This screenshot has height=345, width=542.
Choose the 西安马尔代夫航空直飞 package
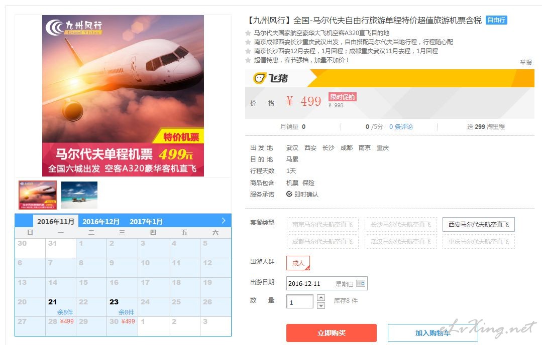point(478,224)
